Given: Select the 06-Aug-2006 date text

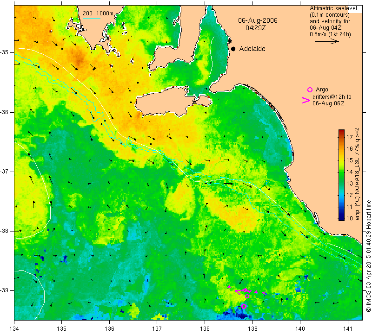Looking at the screenshot, I should click(x=258, y=20).
